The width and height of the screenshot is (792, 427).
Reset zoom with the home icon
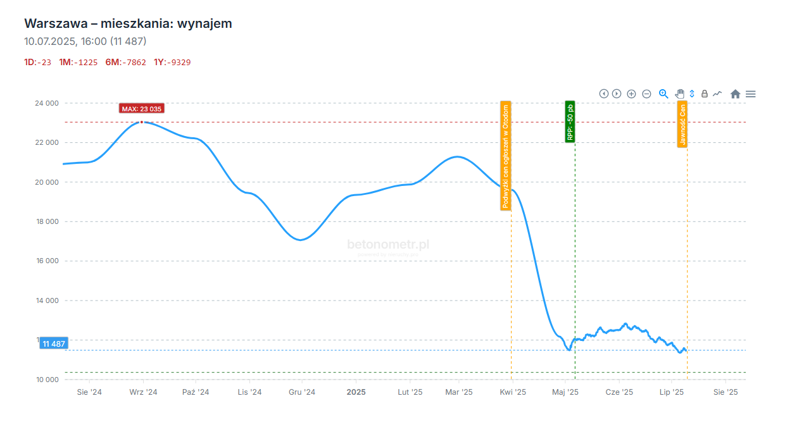735,94
